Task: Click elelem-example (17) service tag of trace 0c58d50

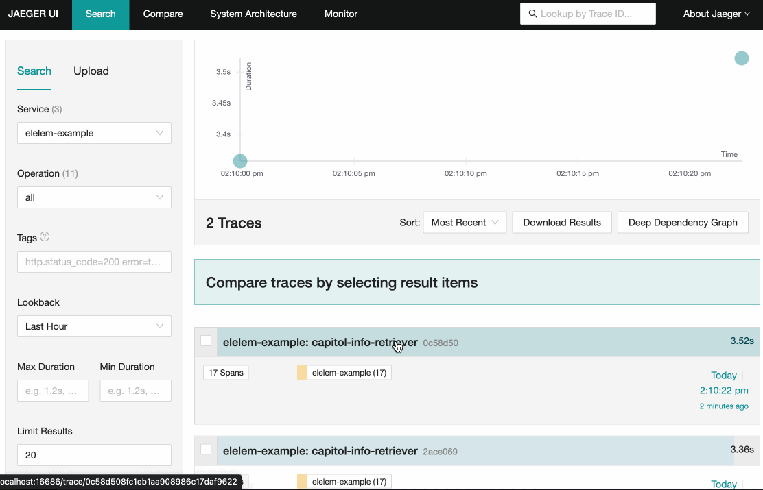Action: (x=344, y=373)
